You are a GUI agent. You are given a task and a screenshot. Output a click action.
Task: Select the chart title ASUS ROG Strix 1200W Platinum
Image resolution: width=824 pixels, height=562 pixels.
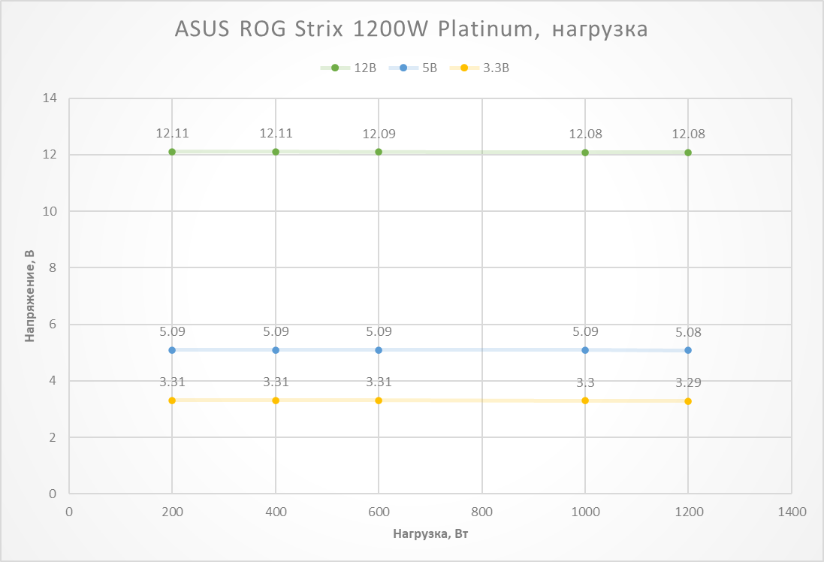point(411,29)
